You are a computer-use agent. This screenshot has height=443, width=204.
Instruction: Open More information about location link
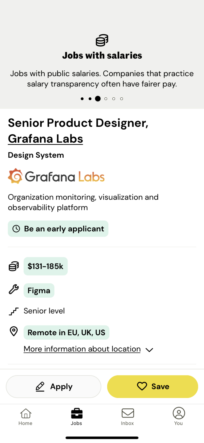tap(82, 349)
